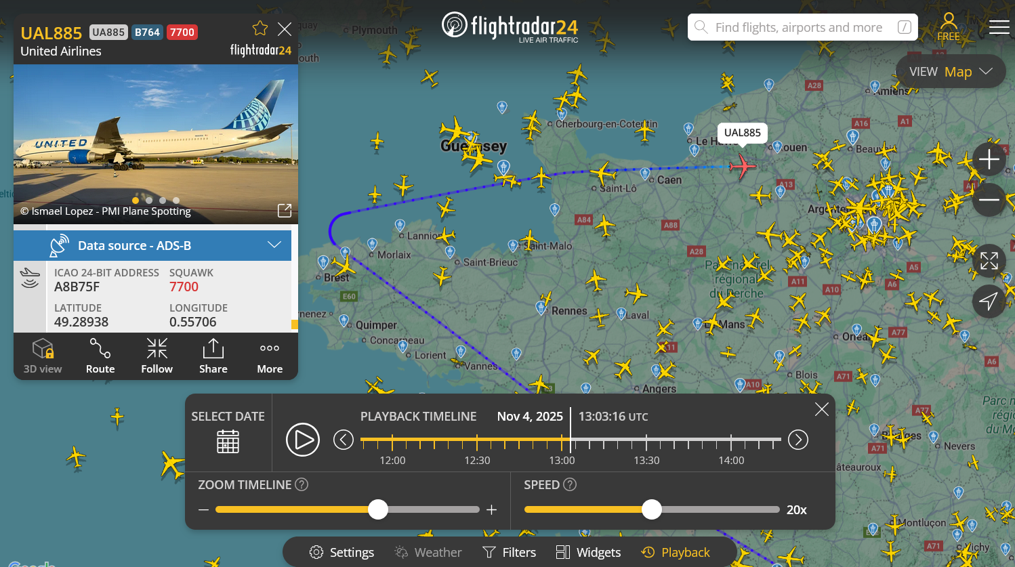Toggle Follow mode for the aircraft
1015x567 pixels.
coord(157,356)
